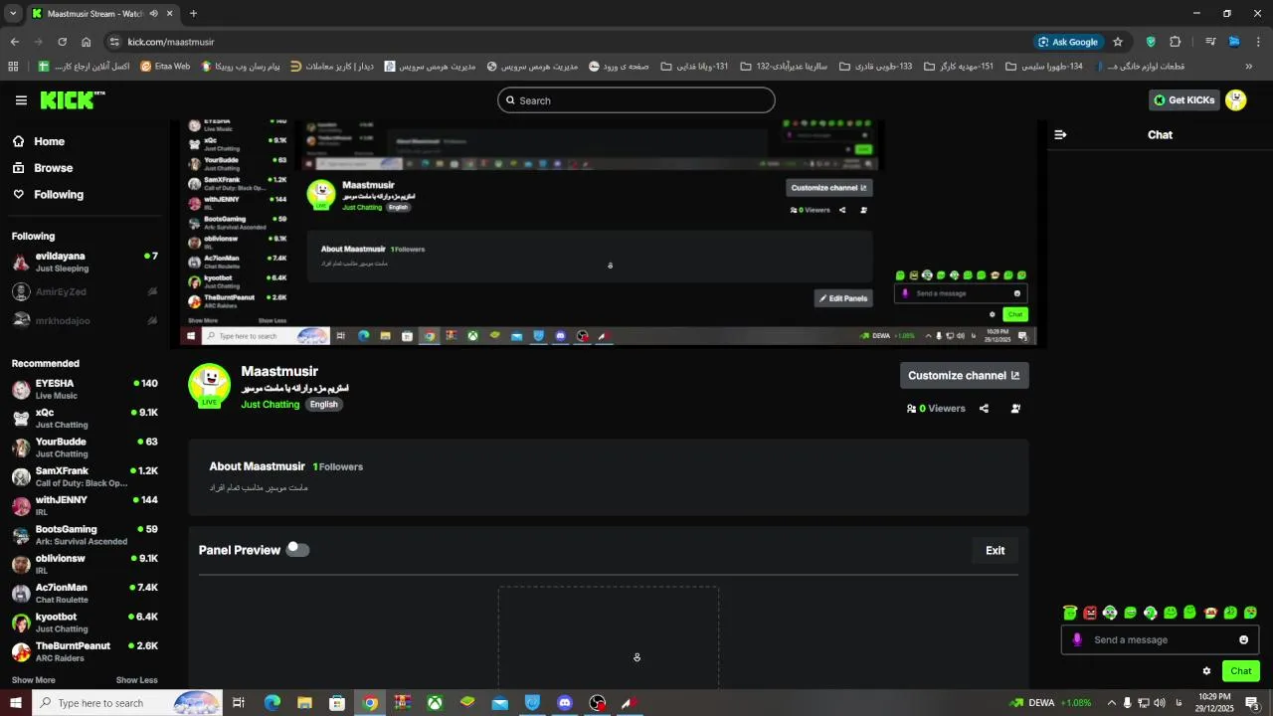This screenshot has height=716, width=1273.
Task: Open OBS Studio from taskbar
Action: coord(598,703)
